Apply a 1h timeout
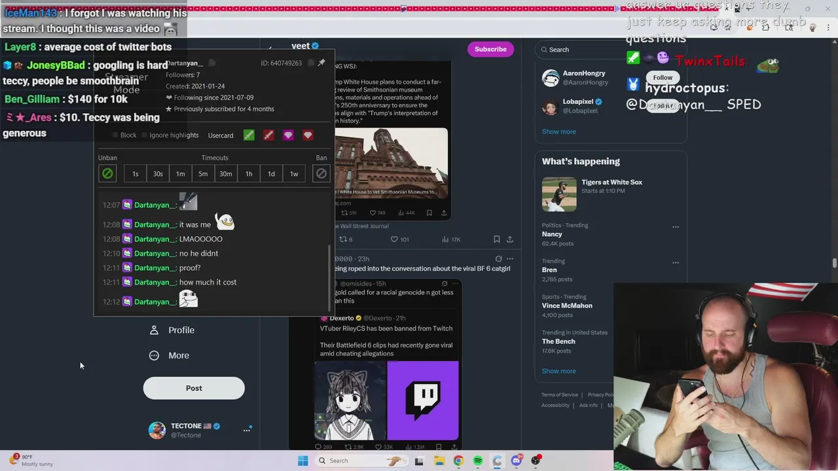Image resolution: width=838 pixels, height=471 pixels. pos(249,173)
